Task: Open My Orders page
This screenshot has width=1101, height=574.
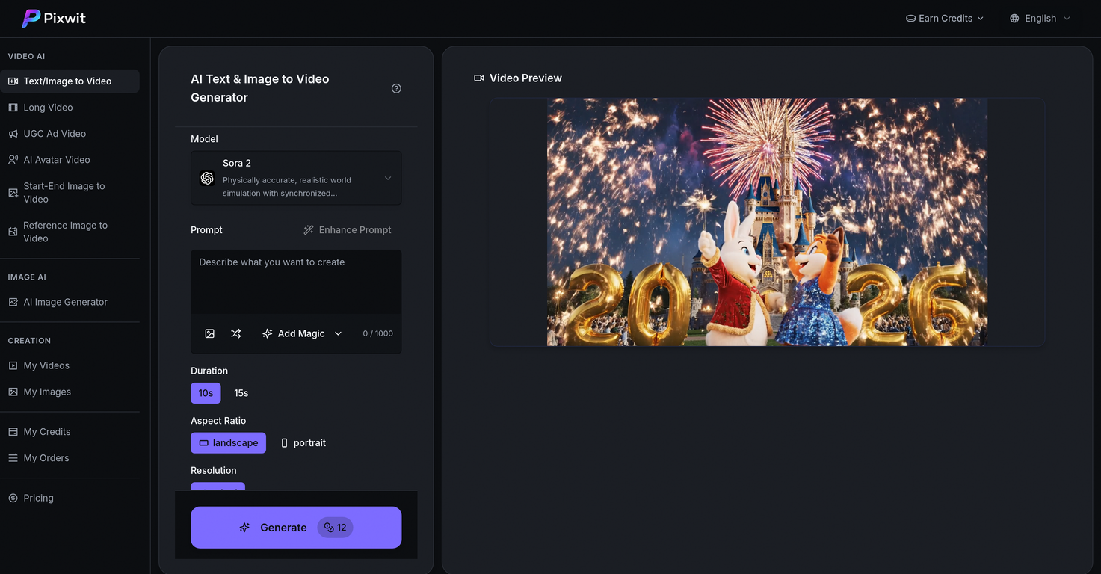Action: [x=70, y=458]
